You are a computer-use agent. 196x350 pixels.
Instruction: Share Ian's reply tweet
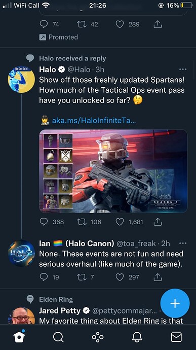pyautogui.click(x=158, y=277)
